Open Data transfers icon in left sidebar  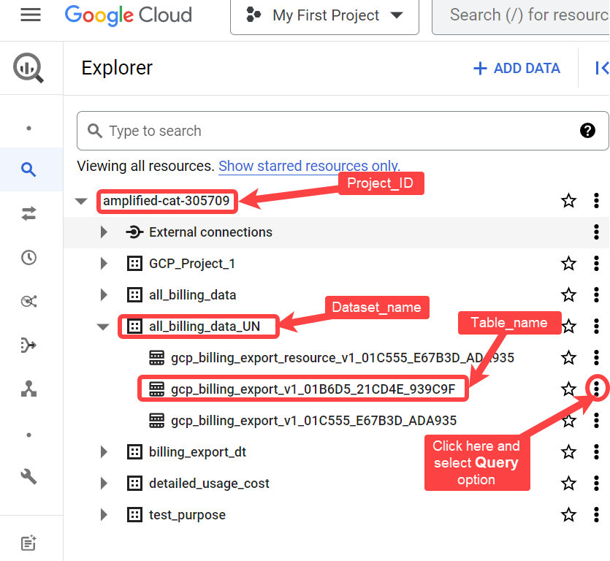click(28, 213)
